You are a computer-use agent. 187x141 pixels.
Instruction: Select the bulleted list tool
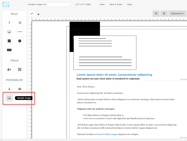20,23
